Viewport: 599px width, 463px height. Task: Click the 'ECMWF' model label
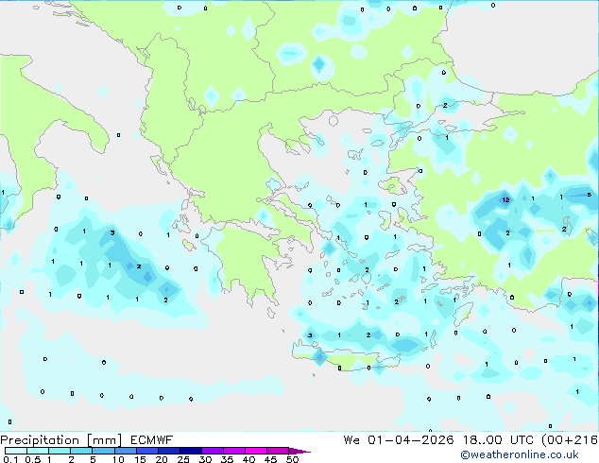(x=152, y=440)
